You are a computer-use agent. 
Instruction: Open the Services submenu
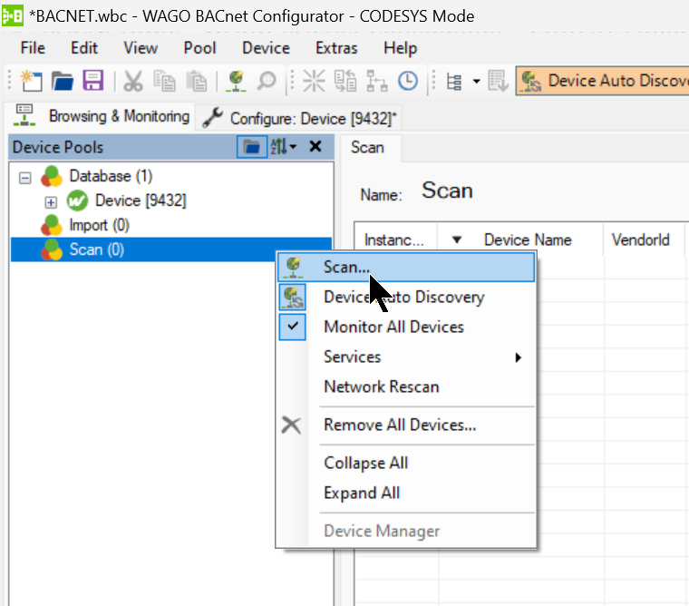[406, 357]
